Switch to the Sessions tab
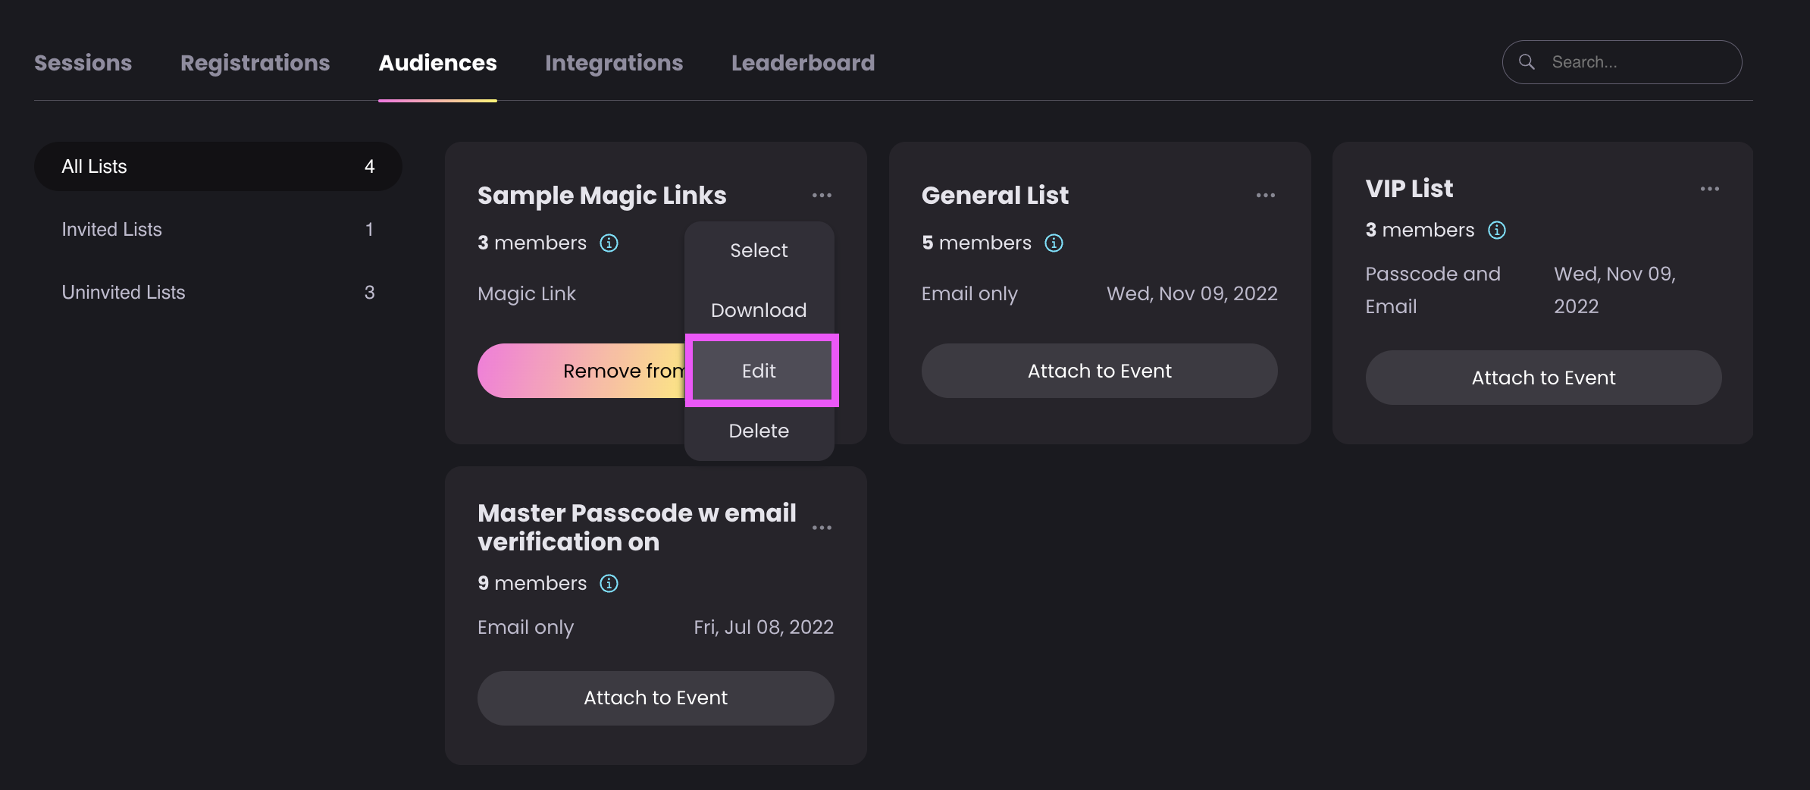The image size is (1810, 790). (83, 63)
